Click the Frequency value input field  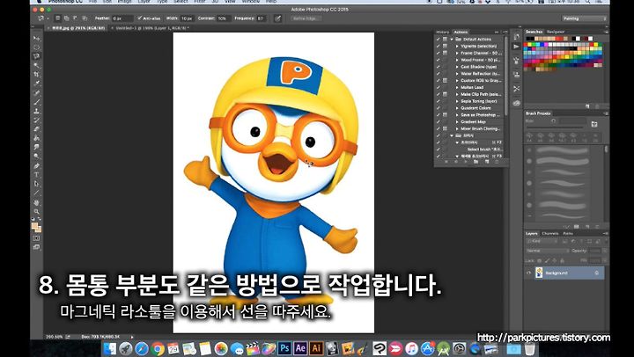[262, 18]
